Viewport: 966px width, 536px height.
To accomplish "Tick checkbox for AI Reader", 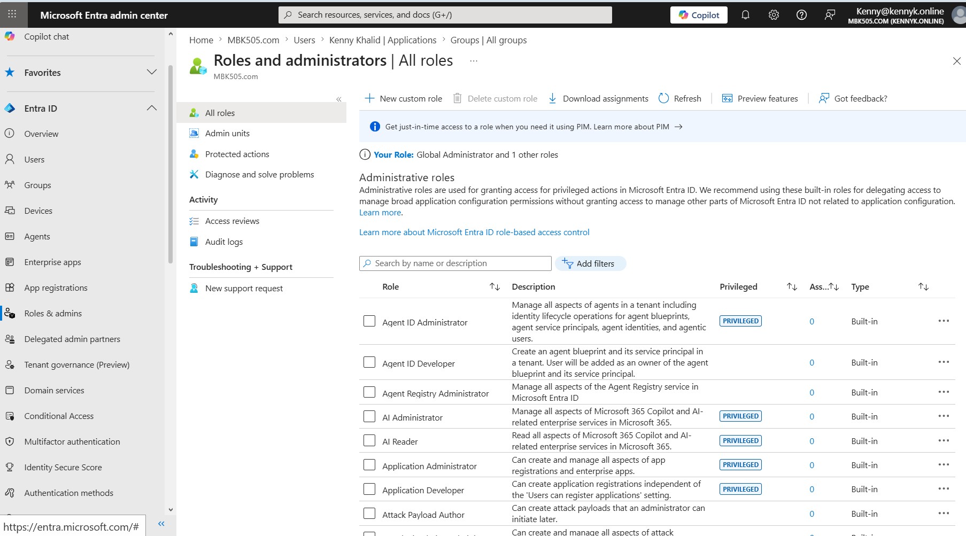I will pyautogui.click(x=369, y=440).
